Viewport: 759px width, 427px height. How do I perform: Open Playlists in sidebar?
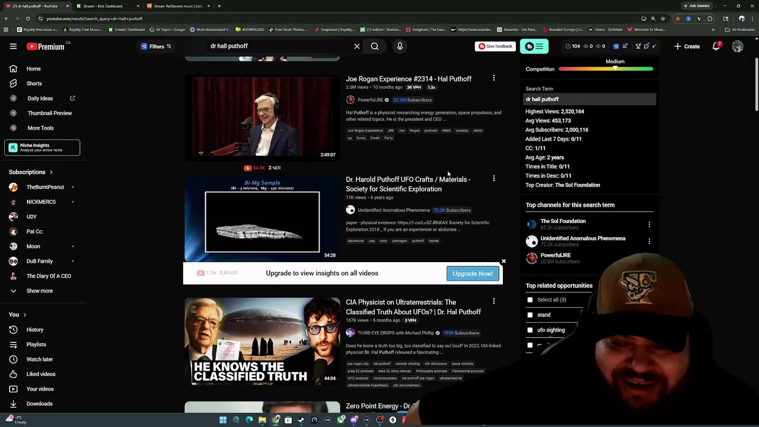[36, 345]
